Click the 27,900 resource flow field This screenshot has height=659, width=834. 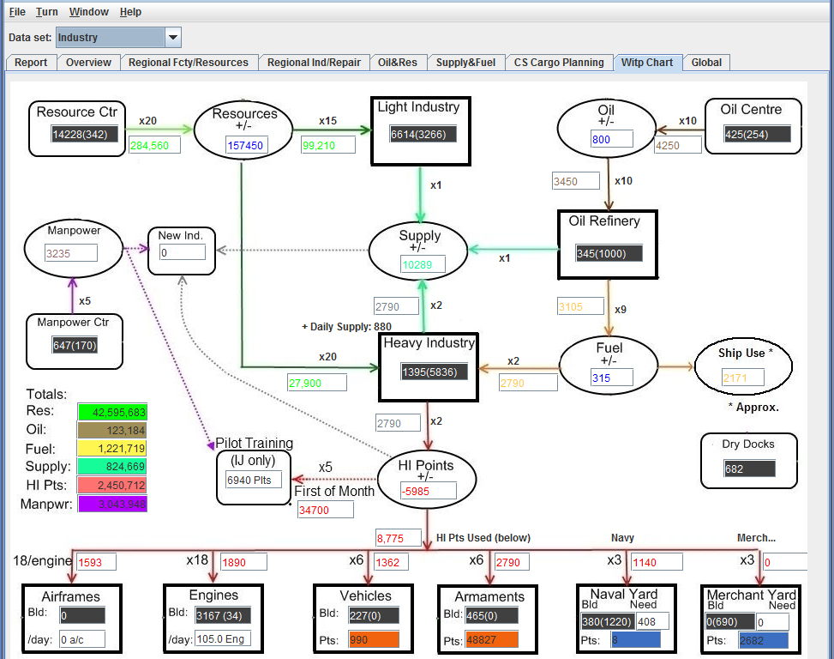[x=317, y=383]
